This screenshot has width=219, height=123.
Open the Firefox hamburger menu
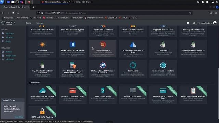tap(216, 13)
